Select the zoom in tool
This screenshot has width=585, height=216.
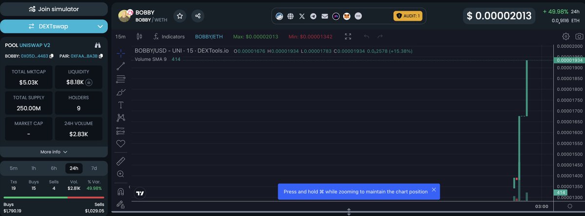pos(121,174)
